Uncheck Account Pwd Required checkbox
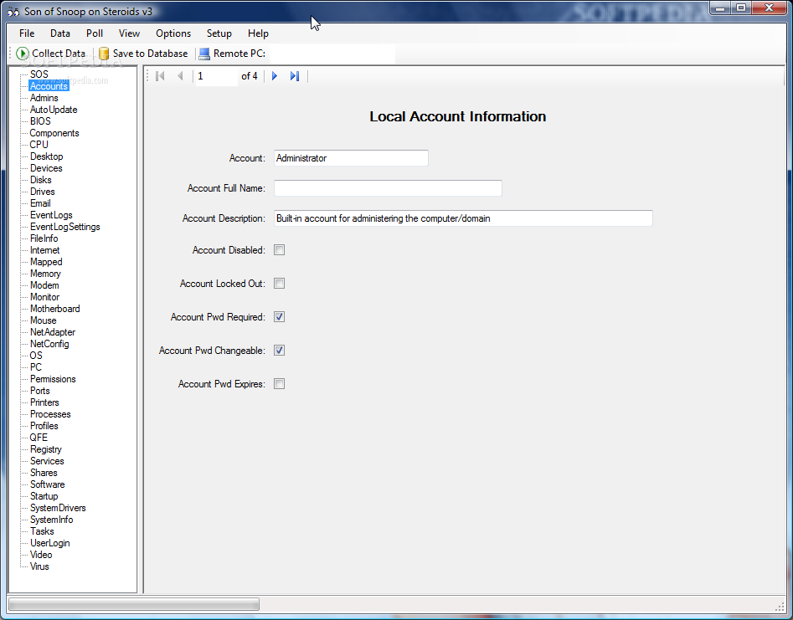Image resolution: width=793 pixels, height=620 pixels. tap(279, 317)
